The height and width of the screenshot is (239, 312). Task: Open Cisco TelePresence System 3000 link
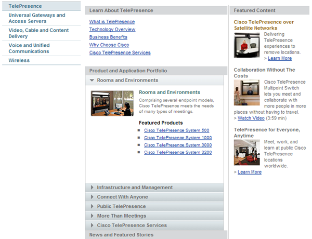click(x=178, y=145)
